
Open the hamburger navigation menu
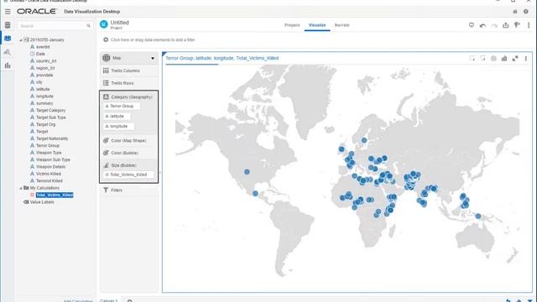click(8, 12)
